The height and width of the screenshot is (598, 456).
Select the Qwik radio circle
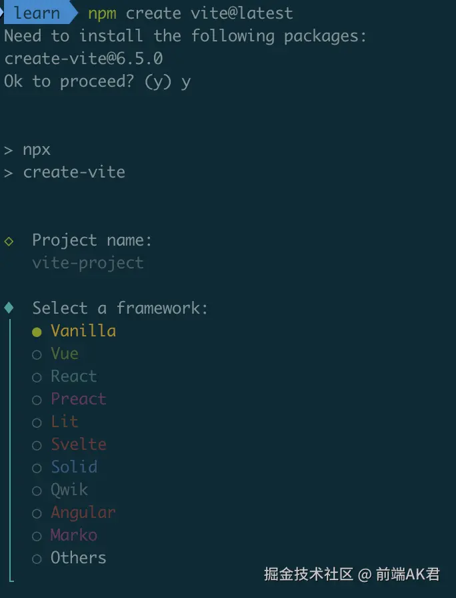point(37,491)
